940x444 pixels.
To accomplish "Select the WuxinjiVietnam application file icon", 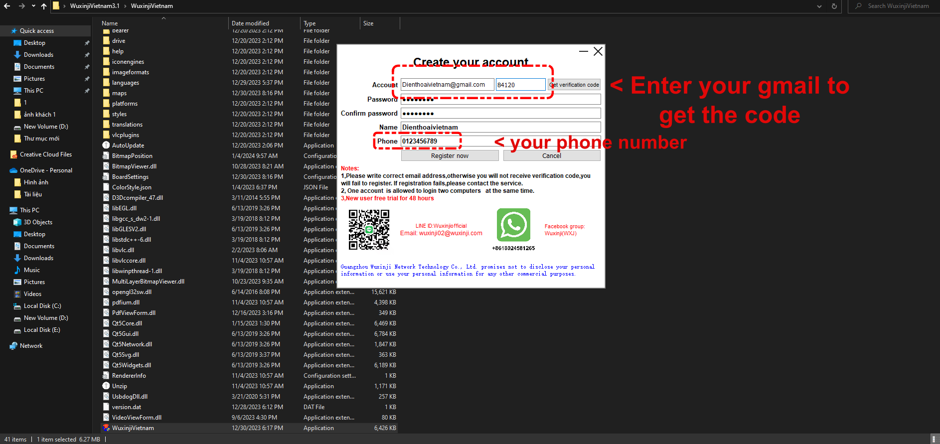I will (x=106, y=428).
